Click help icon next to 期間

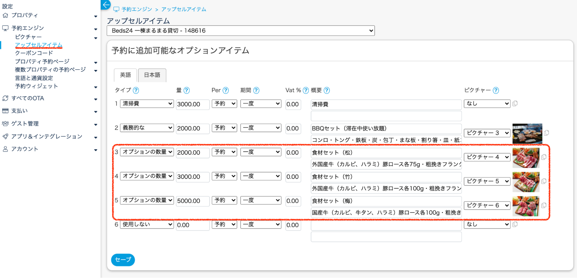pos(256,90)
